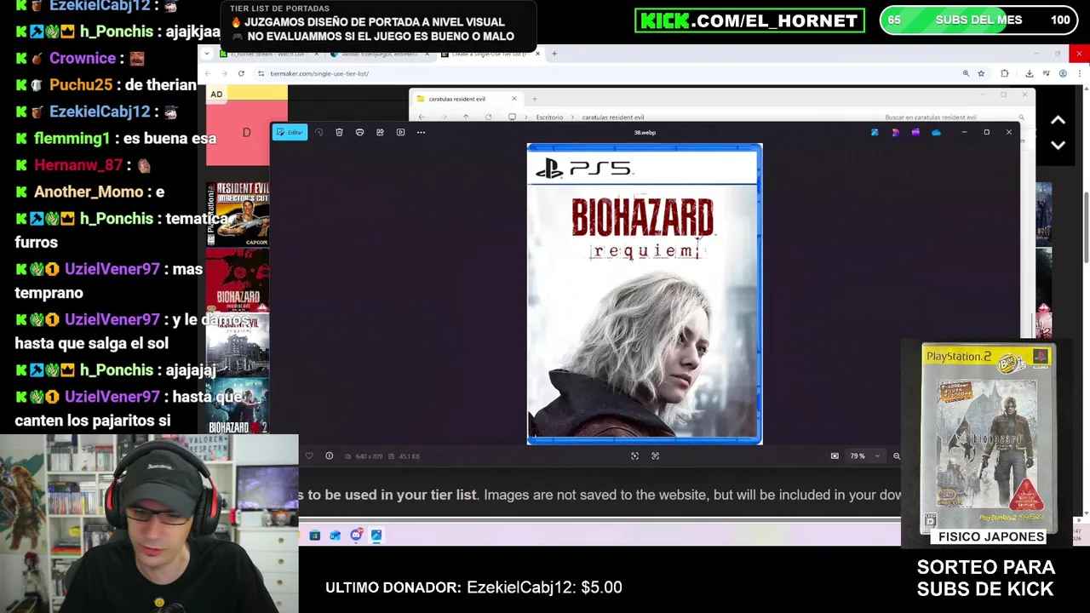Click chat username flemming1
The image size is (1090, 613).
(72, 138)
